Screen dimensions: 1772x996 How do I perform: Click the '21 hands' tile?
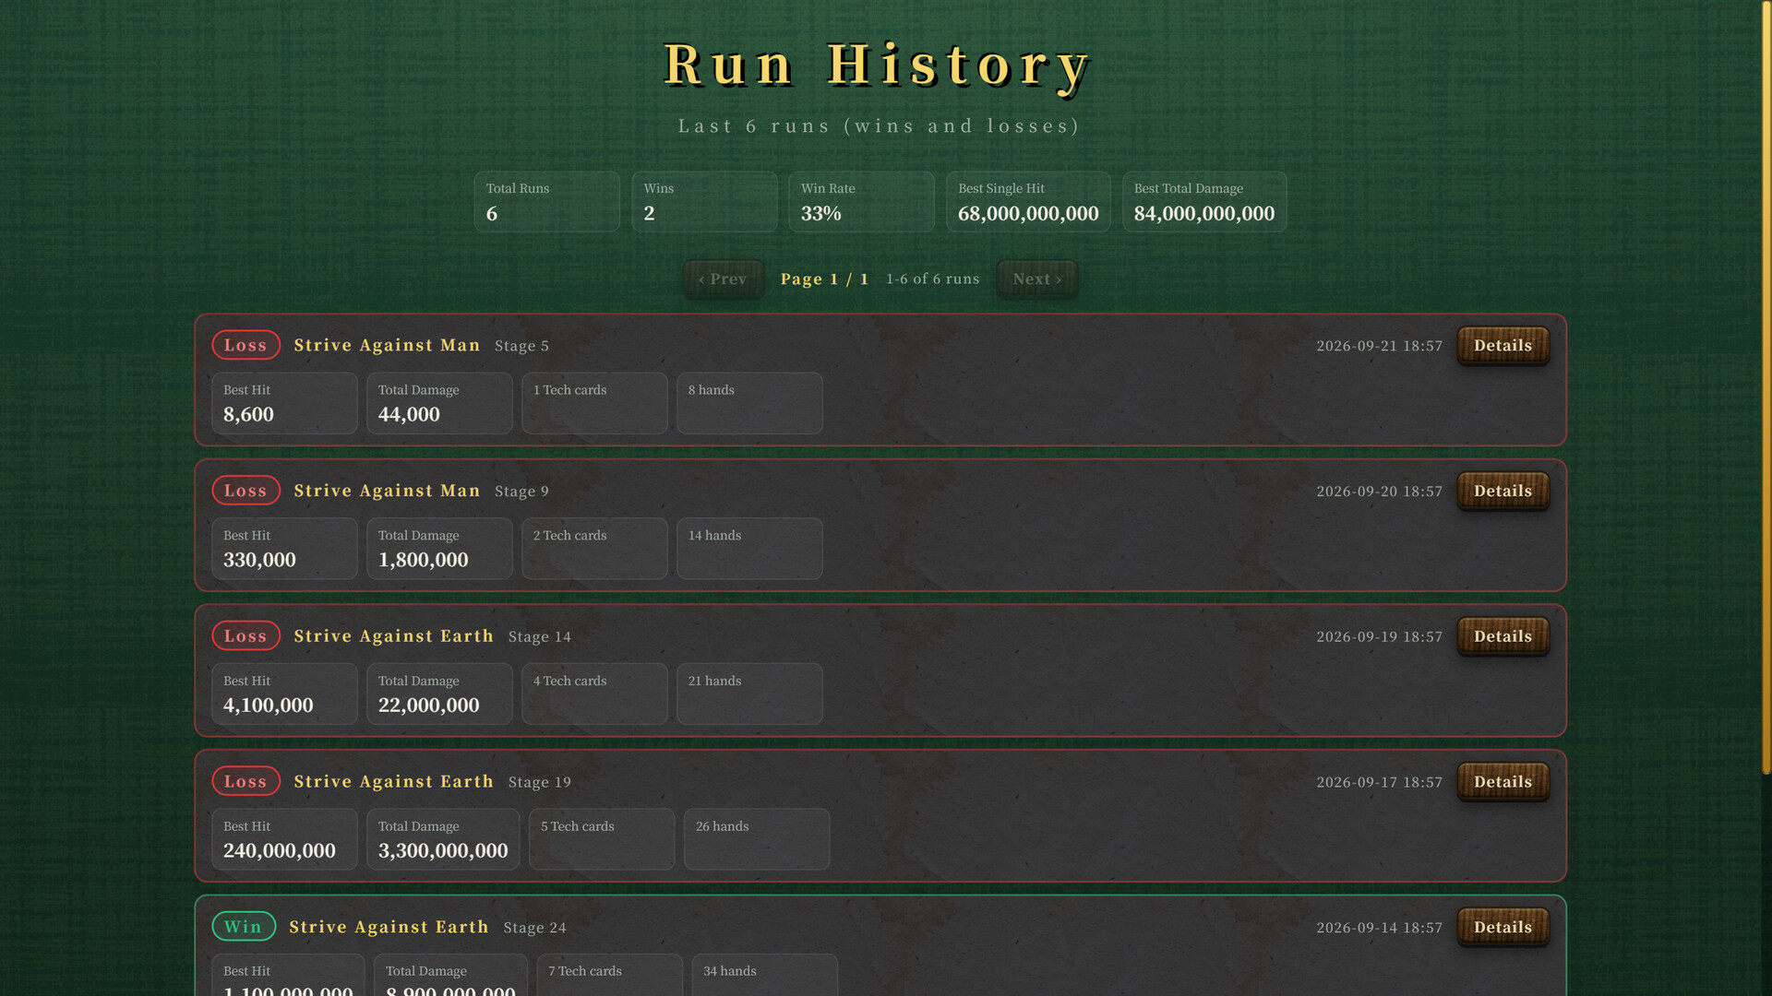pos(749,694)
